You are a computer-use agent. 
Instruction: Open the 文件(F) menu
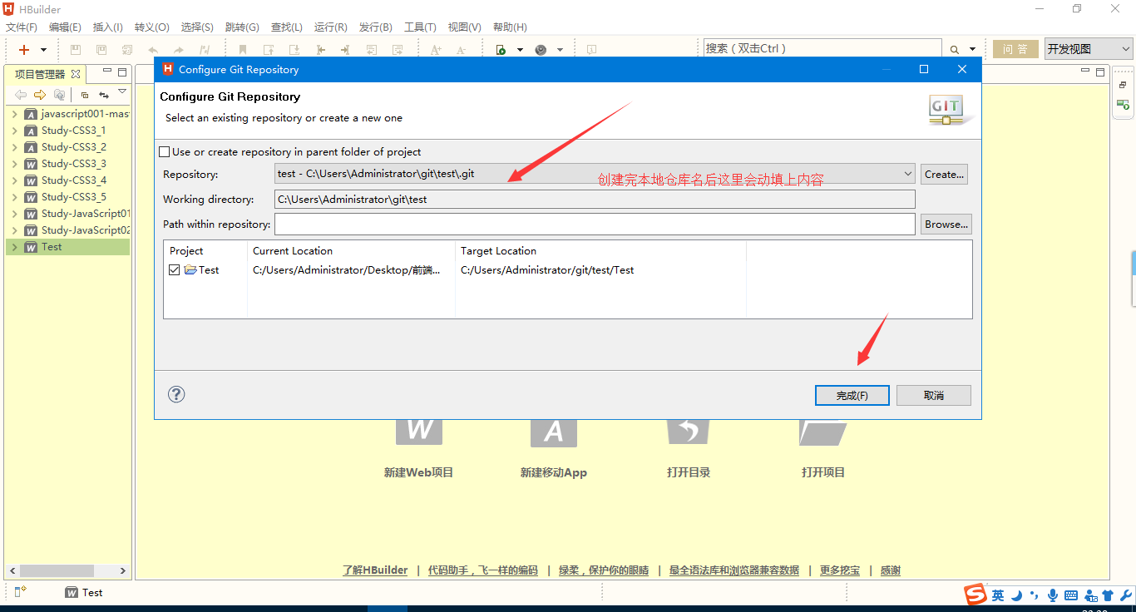22,27
